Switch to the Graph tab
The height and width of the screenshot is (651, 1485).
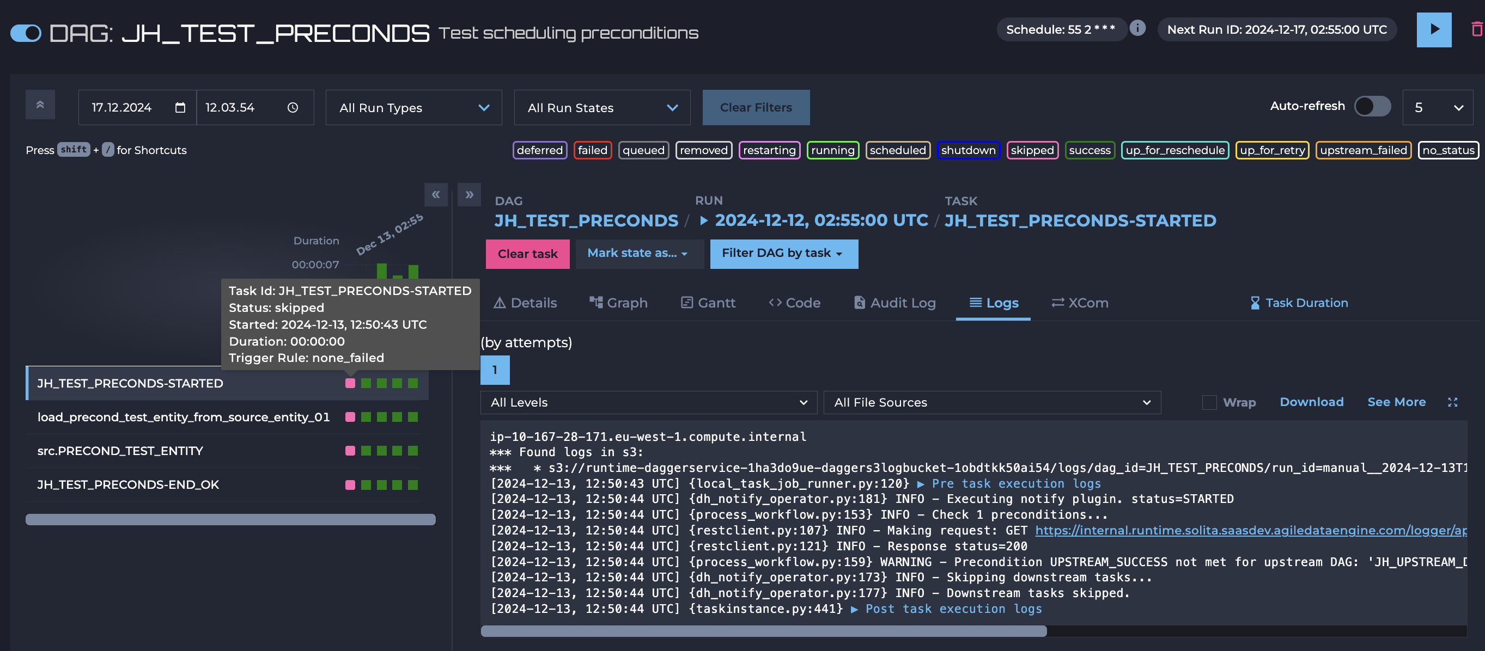tap(618, 303)
